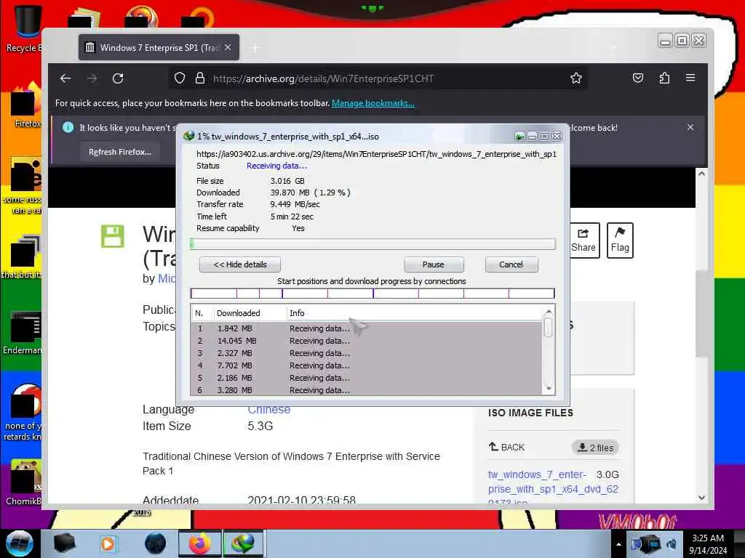Cancel the ISO download

coord(511,264)
